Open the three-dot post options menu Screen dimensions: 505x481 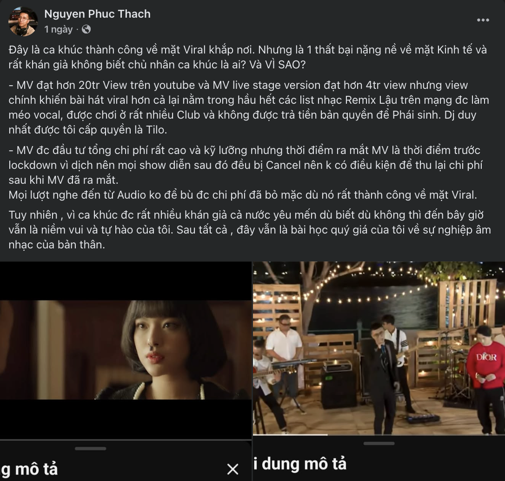point(483,20)
